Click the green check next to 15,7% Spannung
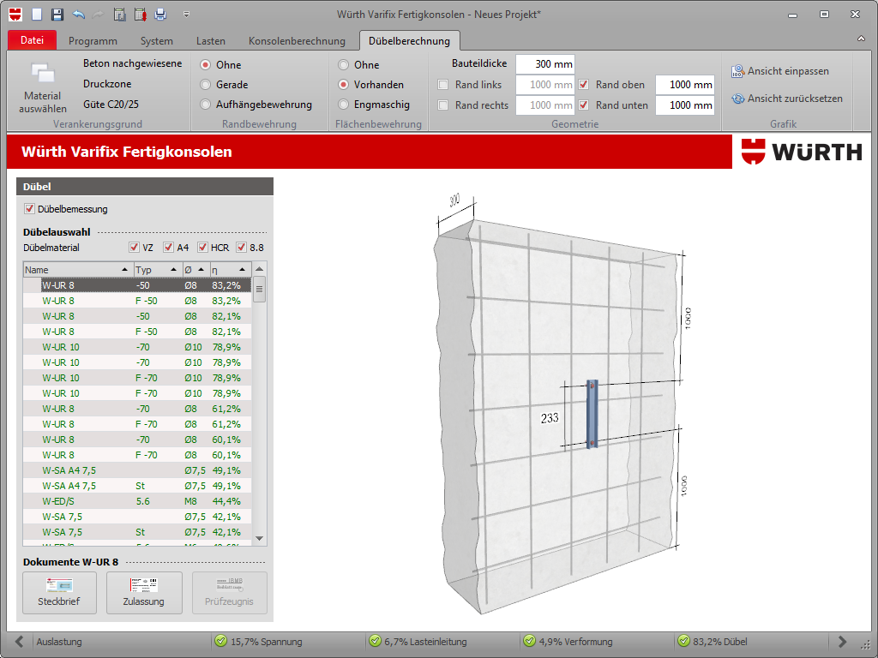878x658 pixels. point(220,641)
